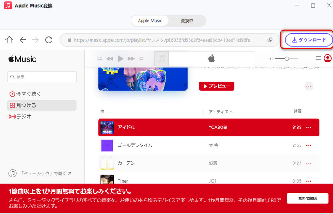Focus the 検索 search field
Screen dimensions: 333x214
tap(42, 77)
